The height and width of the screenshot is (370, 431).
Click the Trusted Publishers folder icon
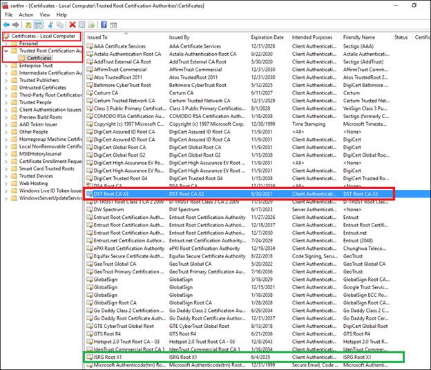pos(14,80)
